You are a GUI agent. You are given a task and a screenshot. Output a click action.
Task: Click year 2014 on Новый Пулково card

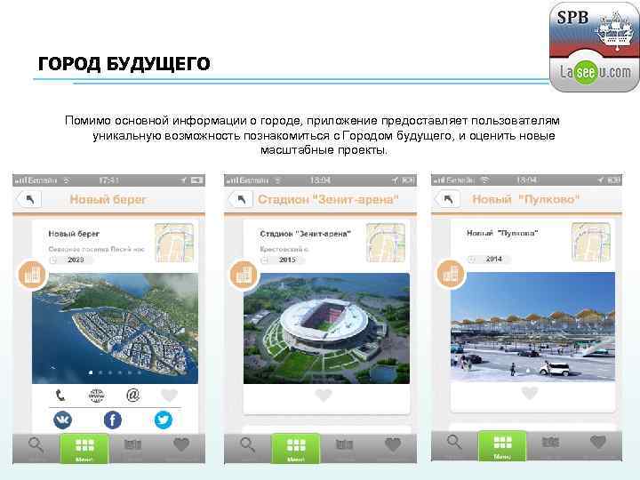coord(494,259)
